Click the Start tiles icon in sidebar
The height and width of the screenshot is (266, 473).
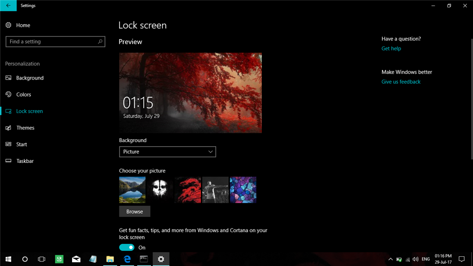8,144
